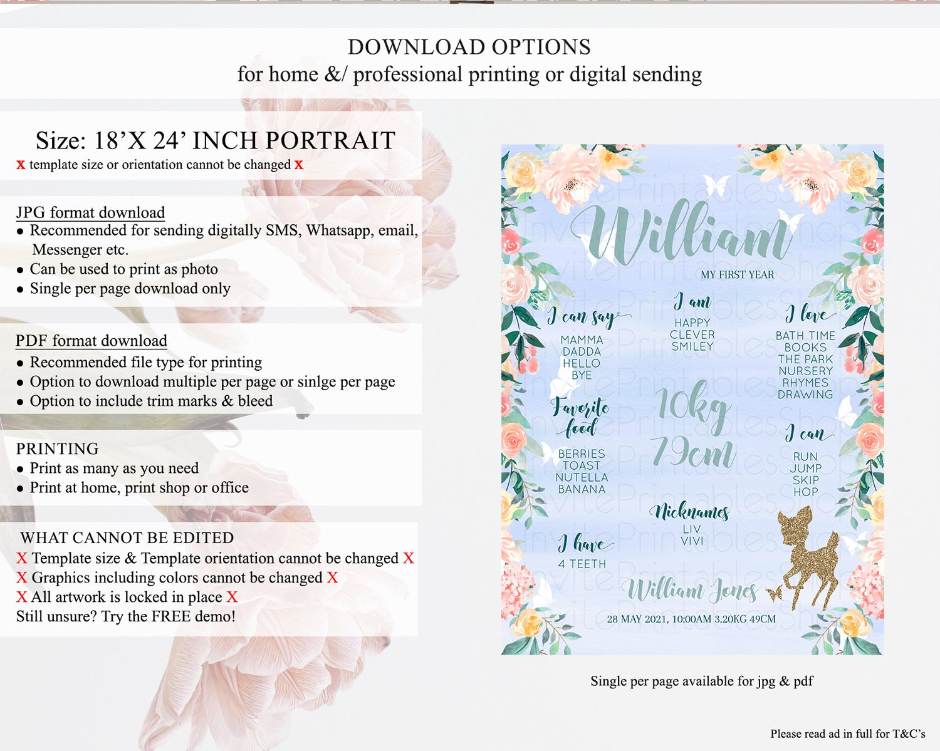Click the 'Nicknames' heading on the poster

click(x=689, y=512)
